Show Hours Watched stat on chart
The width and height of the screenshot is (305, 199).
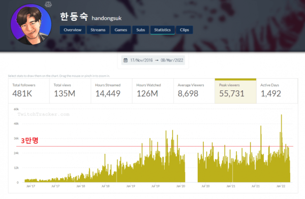pyautogui.click(x=153, y=91)
